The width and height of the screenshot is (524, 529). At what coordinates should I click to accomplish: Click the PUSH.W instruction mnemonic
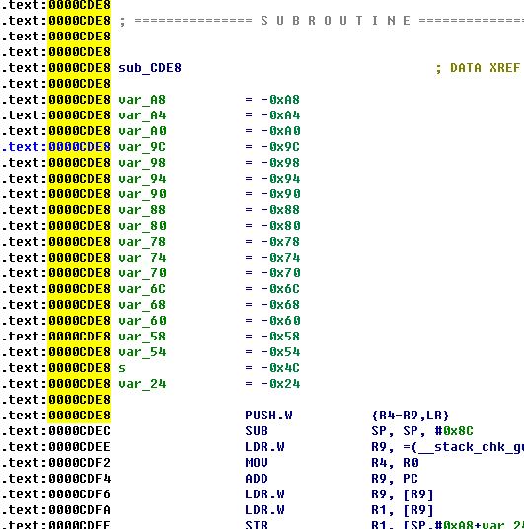pos(268,416)
